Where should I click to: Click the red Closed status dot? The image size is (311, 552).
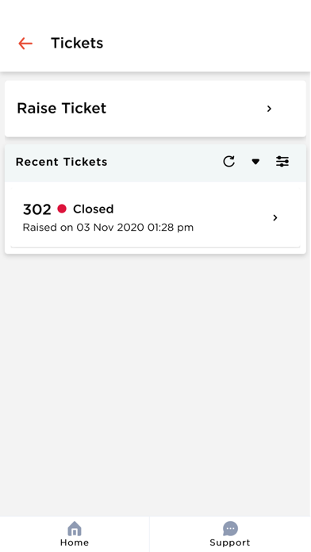click(x=62, y=209)
